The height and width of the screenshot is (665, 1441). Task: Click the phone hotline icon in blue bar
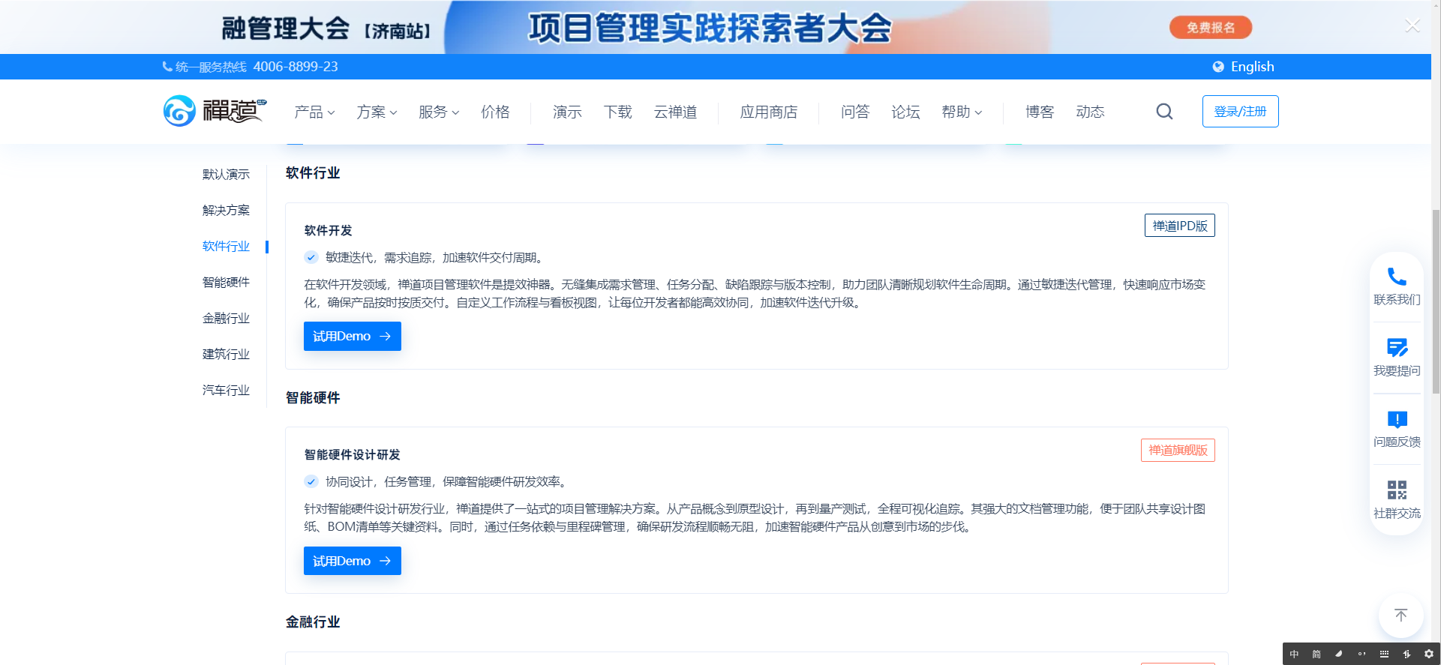[x=167, y=67]
